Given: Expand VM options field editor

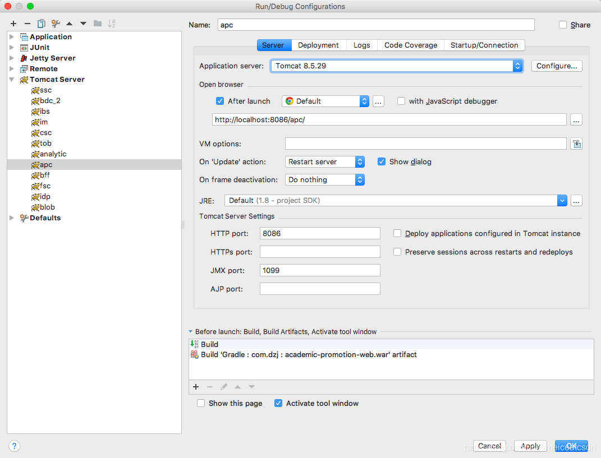Looking at the screenshot, I should click(576, 144).
